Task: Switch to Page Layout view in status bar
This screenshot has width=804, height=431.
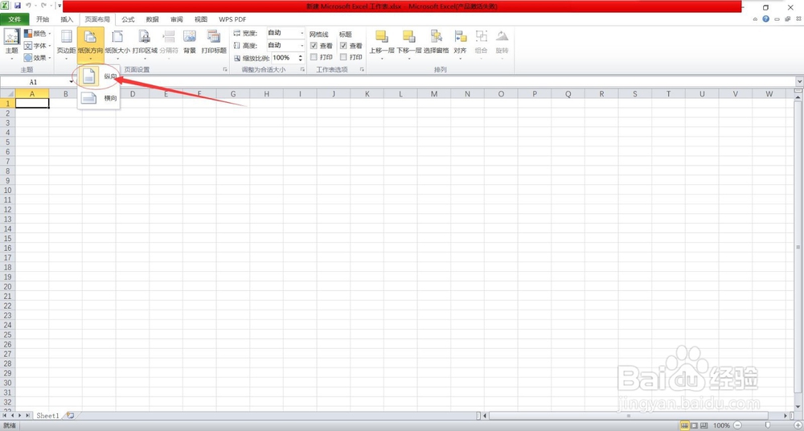Action: tap(695, 425)
